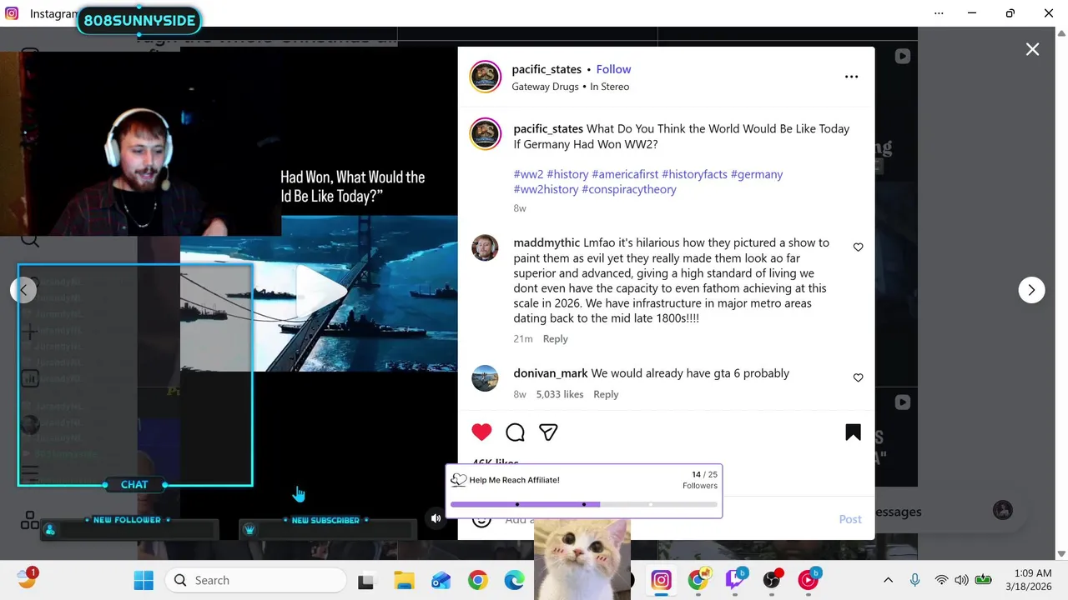Click the taskbar Search box
This screenshot has height=600, width=1068.
pos(255,580)
